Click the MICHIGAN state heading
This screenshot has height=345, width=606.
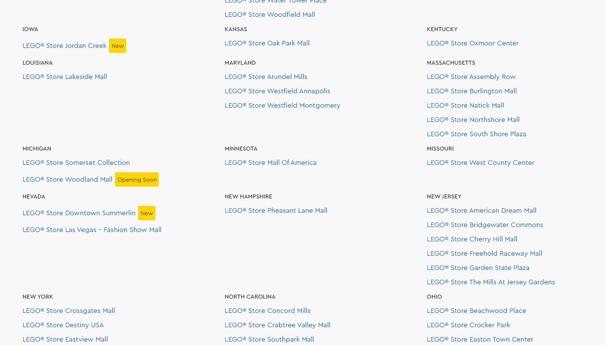pos(37,149)
